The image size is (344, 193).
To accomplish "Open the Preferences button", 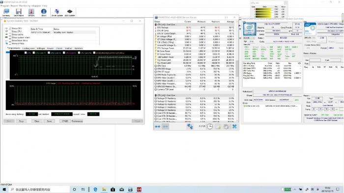I will point(77,121).
